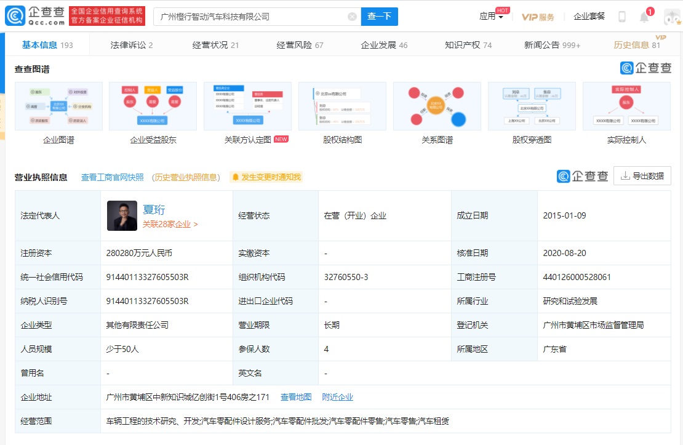Open VIP服务 link

[538, 17]
